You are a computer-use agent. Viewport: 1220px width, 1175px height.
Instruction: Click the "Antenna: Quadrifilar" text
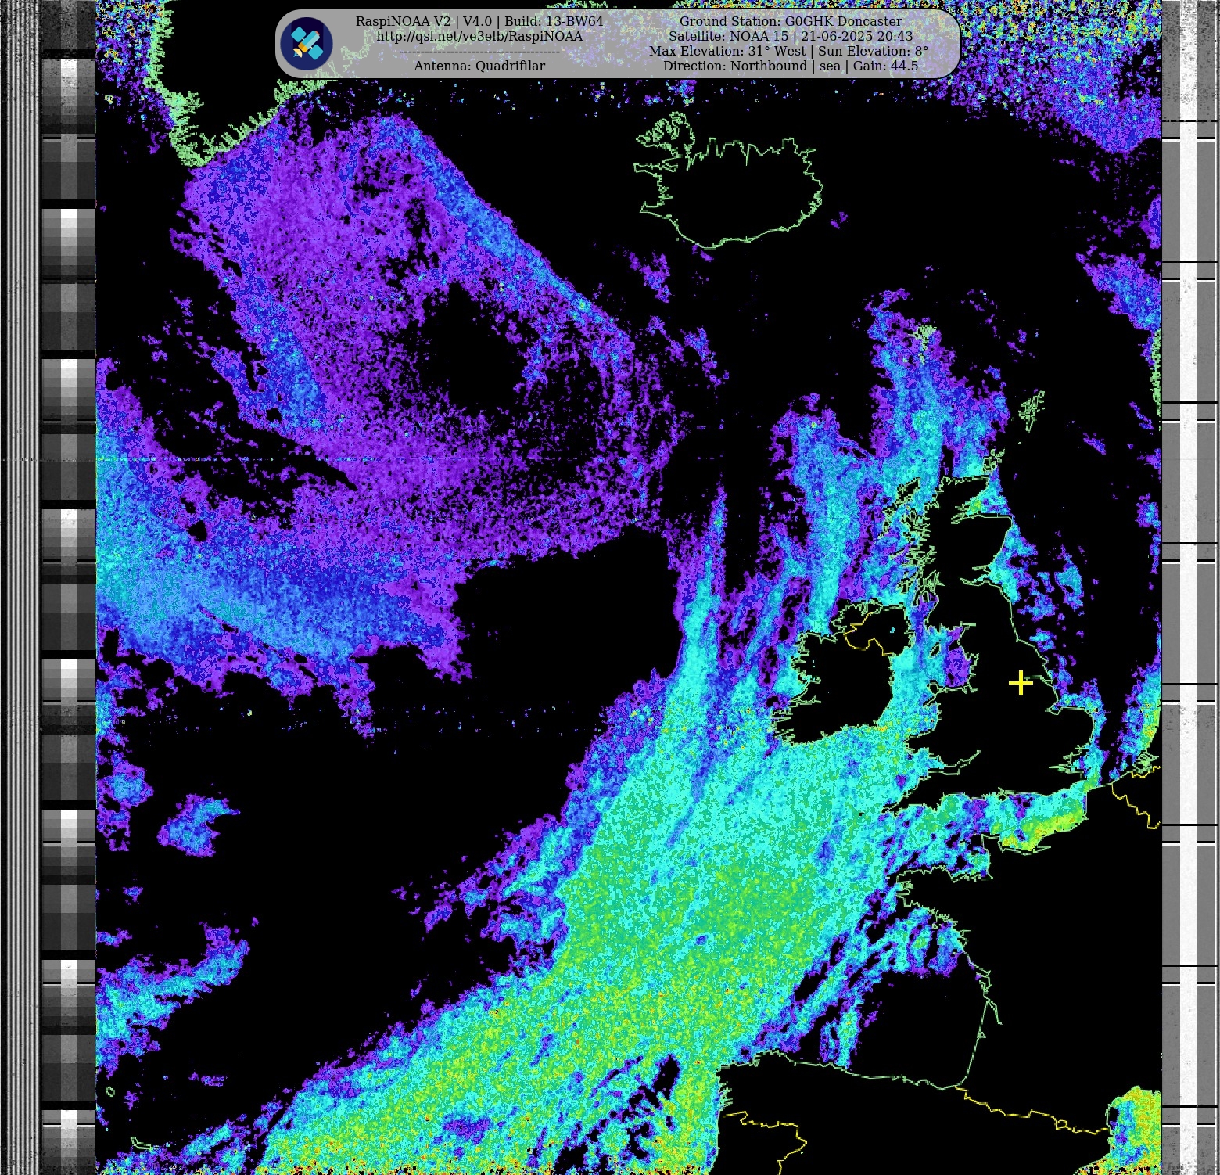coord(479,66)
